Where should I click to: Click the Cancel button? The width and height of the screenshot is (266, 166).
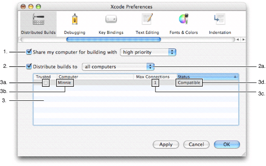(196, 144)
